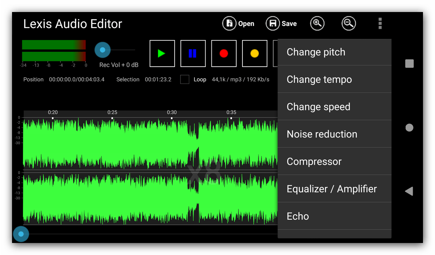Tap the Android back navigation button
This screenshot has height=255, width=435.
(409, 191)
